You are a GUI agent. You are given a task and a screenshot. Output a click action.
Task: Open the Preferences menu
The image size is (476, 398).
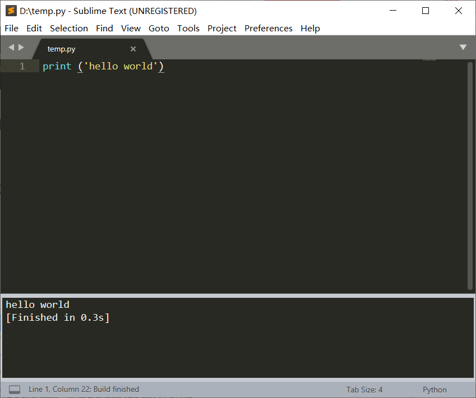(269, 28)
